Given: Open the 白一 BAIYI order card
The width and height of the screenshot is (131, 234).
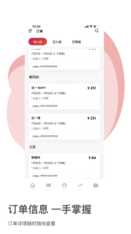Looking at the screenshot, I should [64, 97].
